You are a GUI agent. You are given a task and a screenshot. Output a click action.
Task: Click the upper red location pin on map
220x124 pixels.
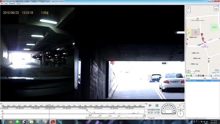point(202,35)
